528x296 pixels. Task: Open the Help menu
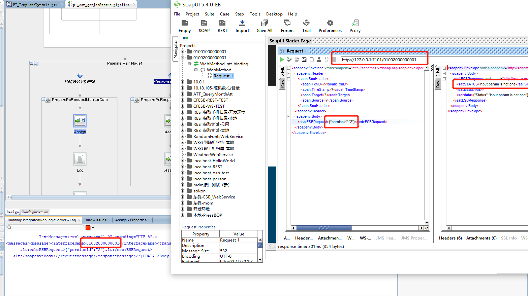[292, 14]
